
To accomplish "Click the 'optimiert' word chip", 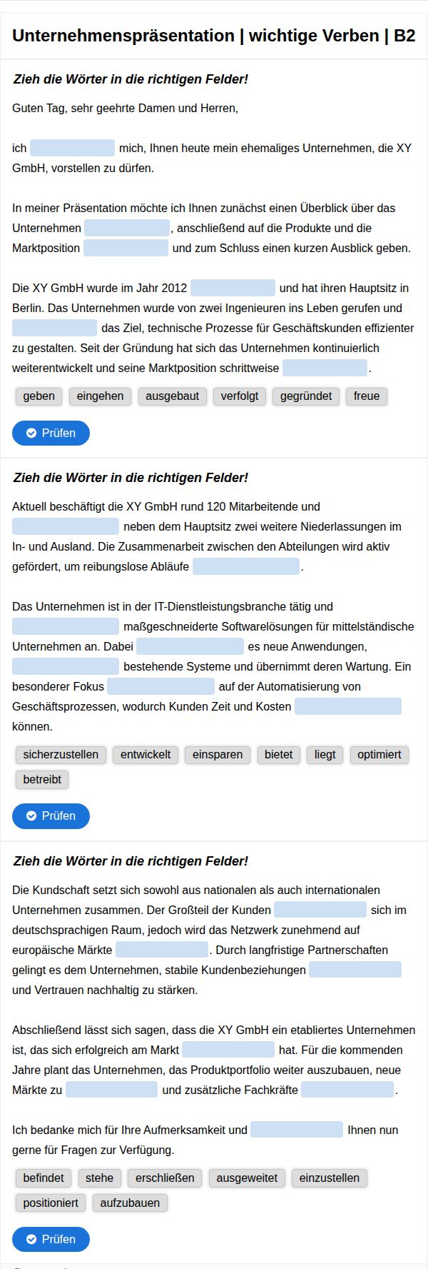I will [379, 754].
